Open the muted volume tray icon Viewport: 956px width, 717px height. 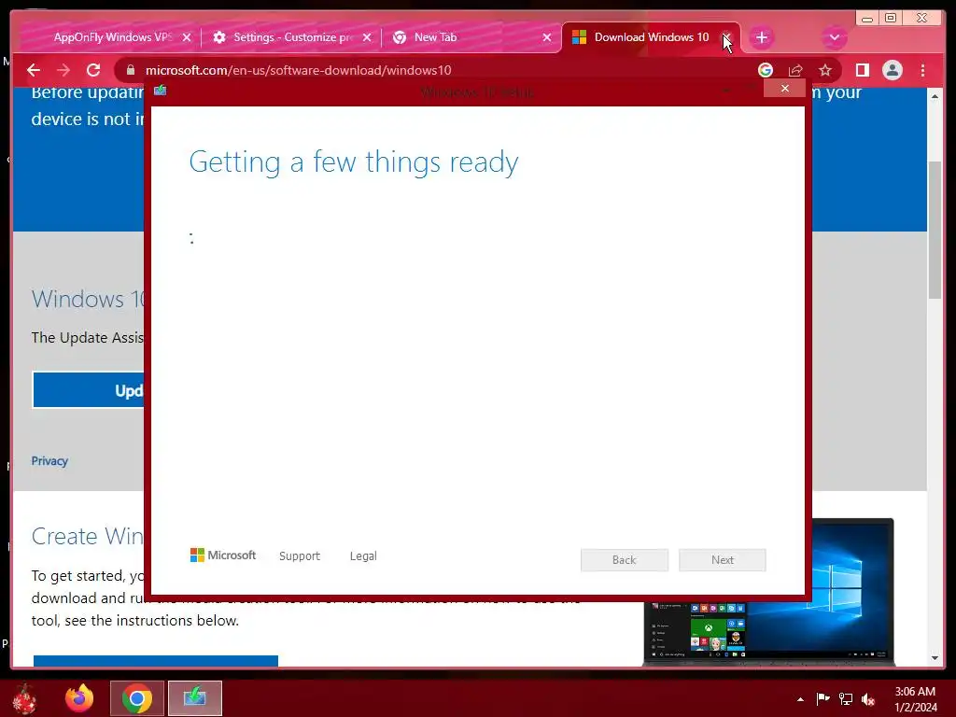point(868,699)
